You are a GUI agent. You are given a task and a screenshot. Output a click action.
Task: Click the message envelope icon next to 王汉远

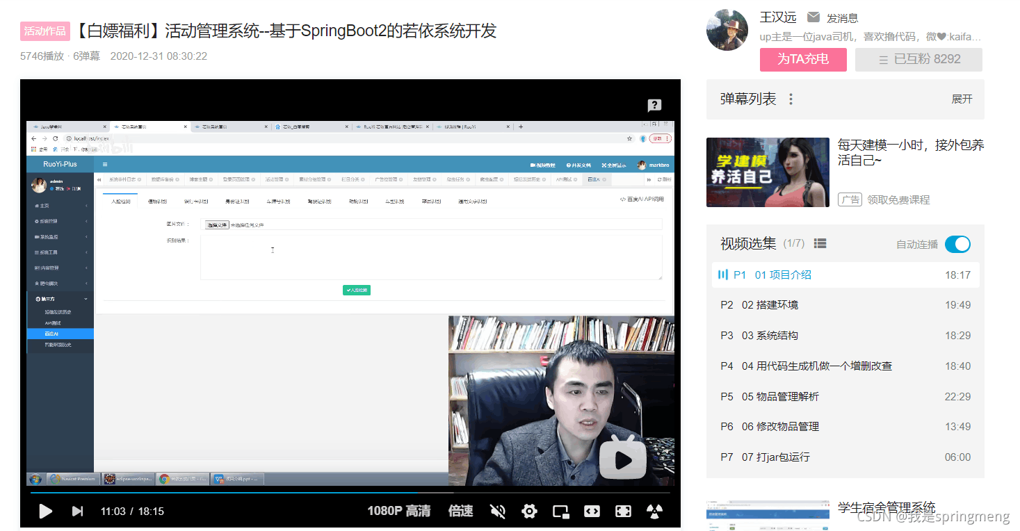pos(813,17)
